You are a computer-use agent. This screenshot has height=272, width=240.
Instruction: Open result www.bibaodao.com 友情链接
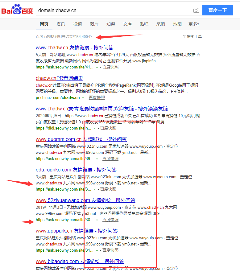point(80,261)
